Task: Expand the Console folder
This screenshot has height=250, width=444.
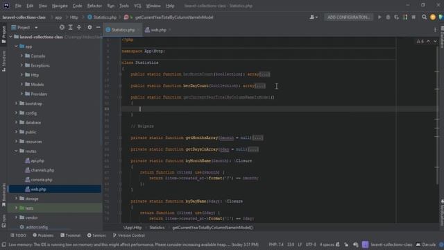Action: [x=22, y=56]
